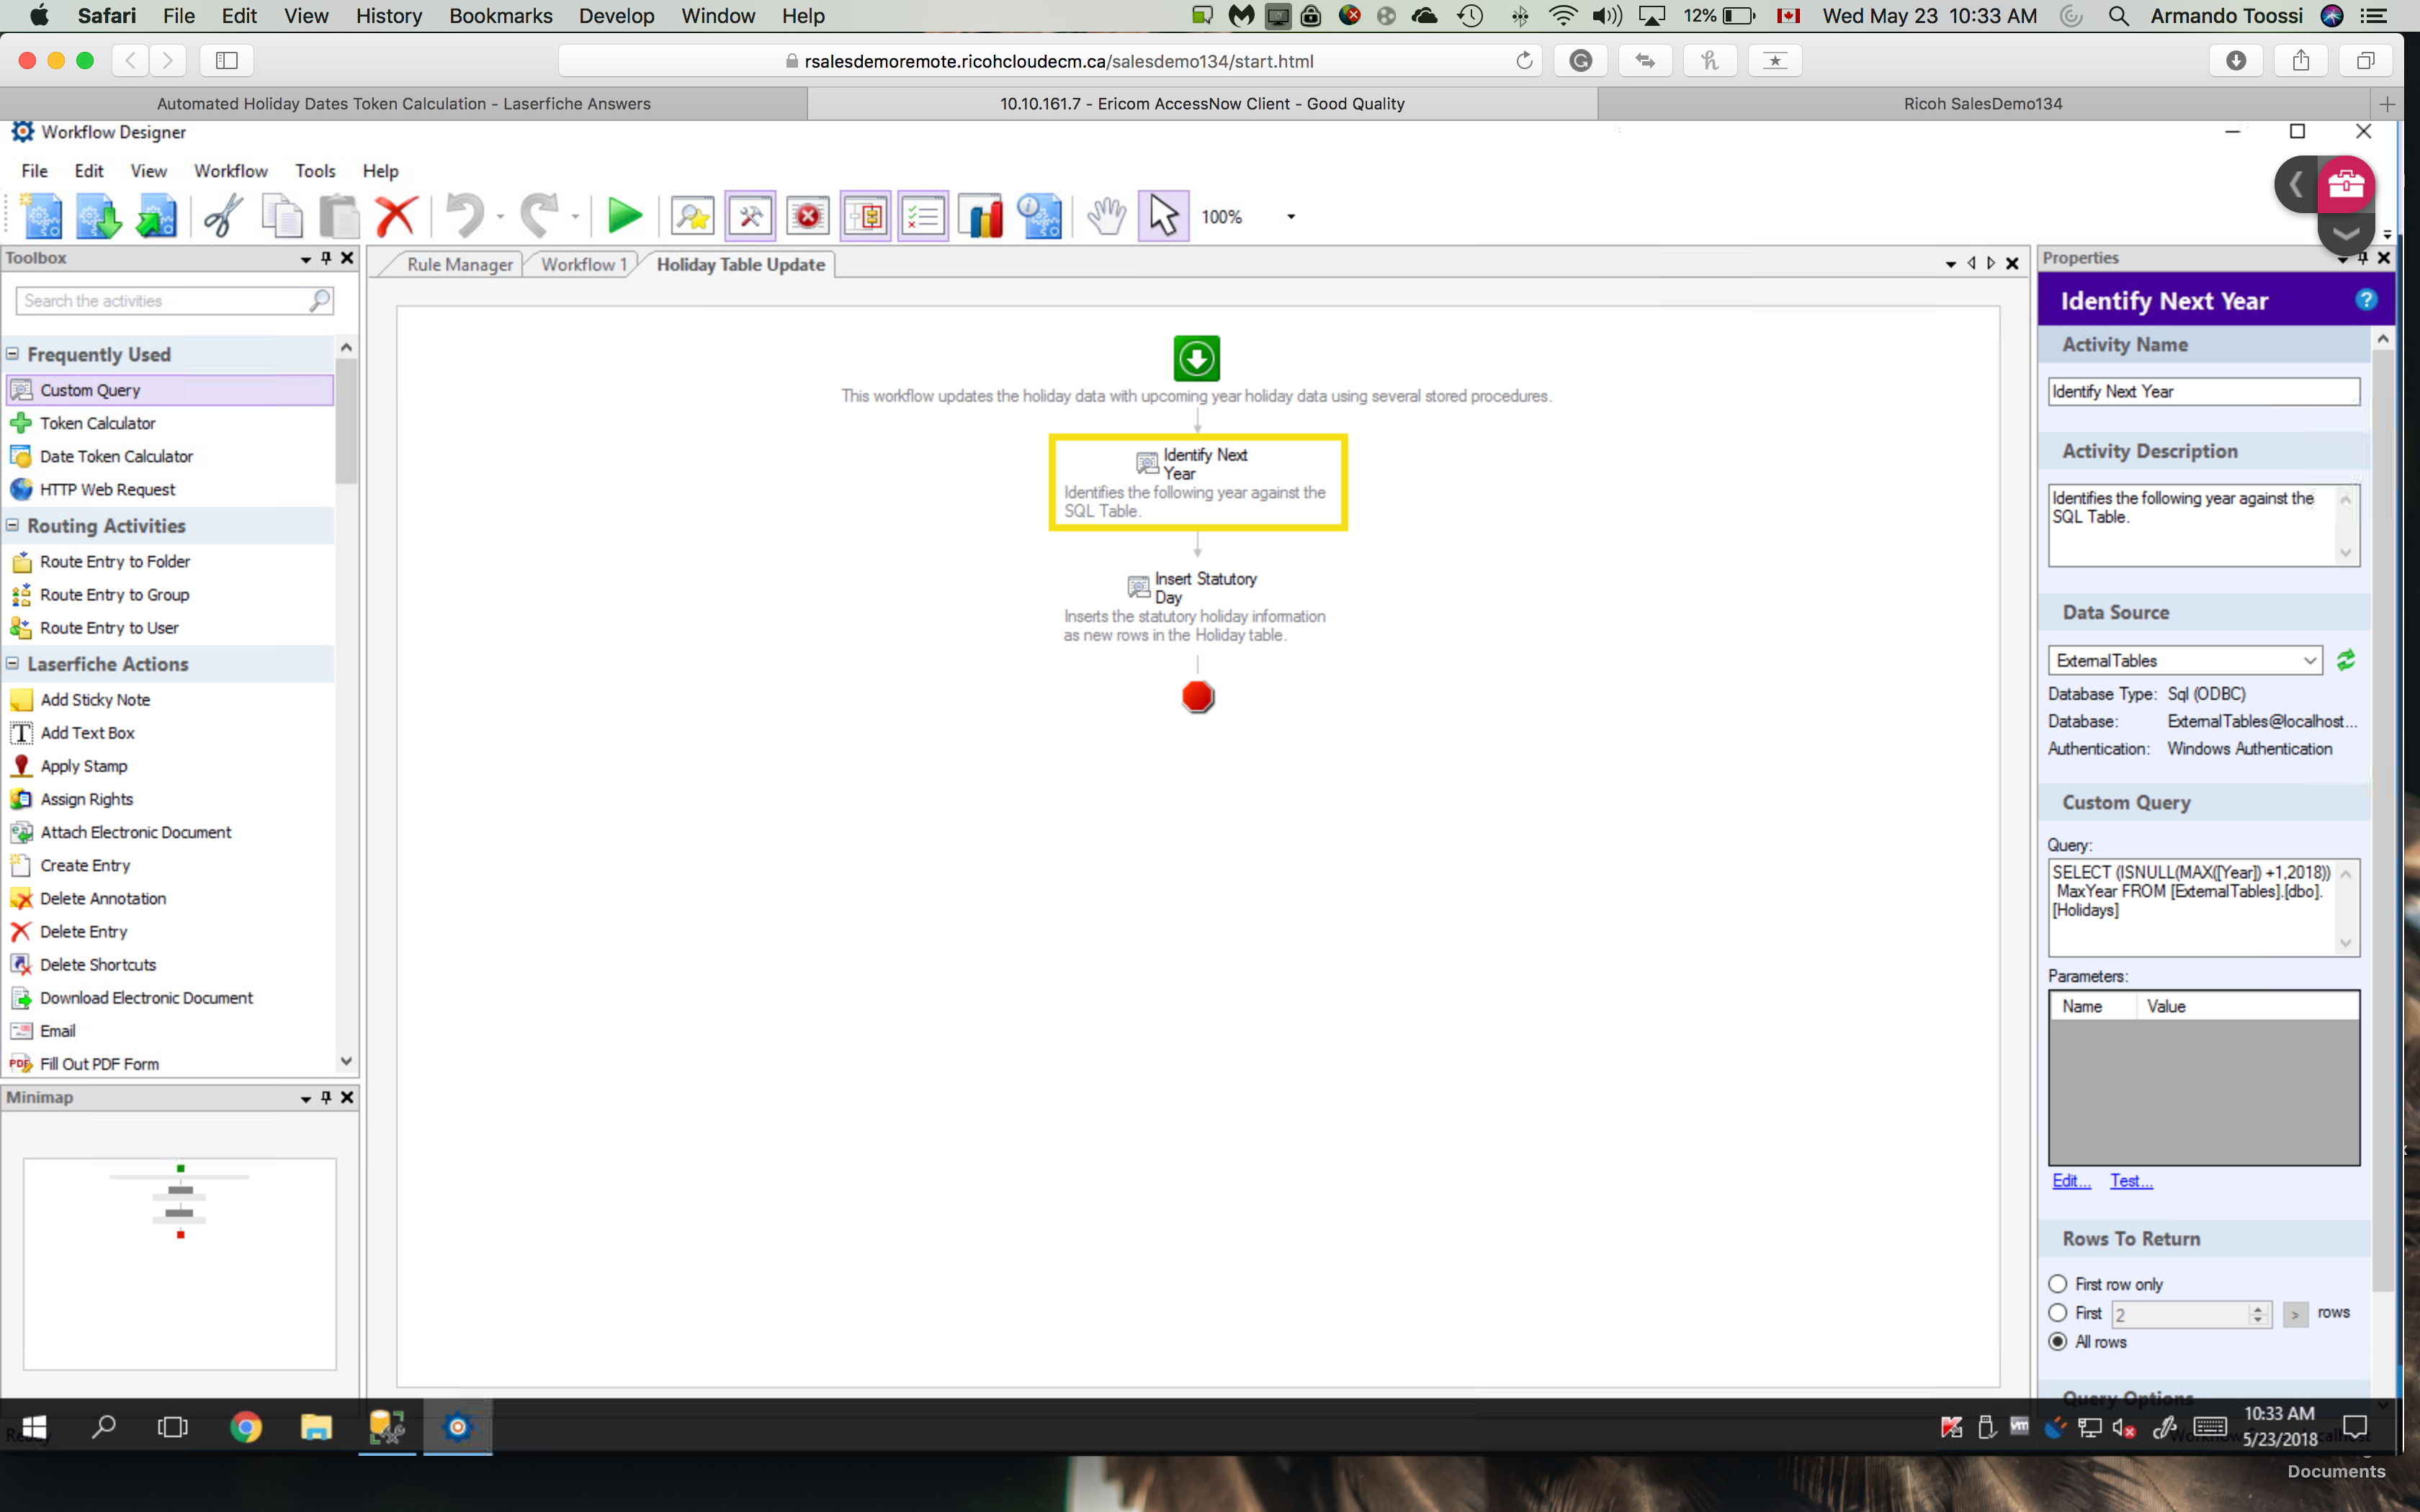Open the Workflow menu
This screenshot has width=2420, height=1512.
pyautogui.click(x=230, y=171)
